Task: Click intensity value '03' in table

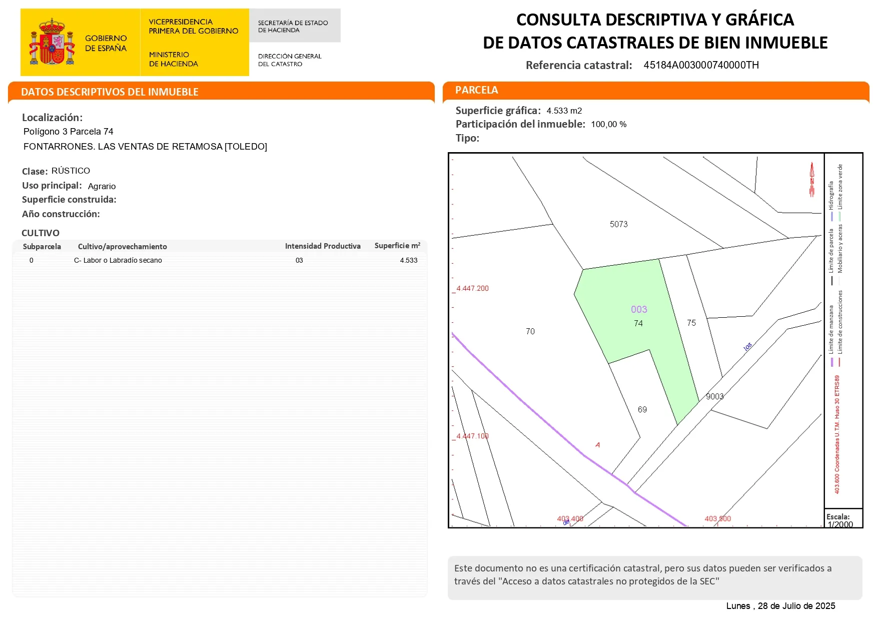Action: click(x=299, y=260)
